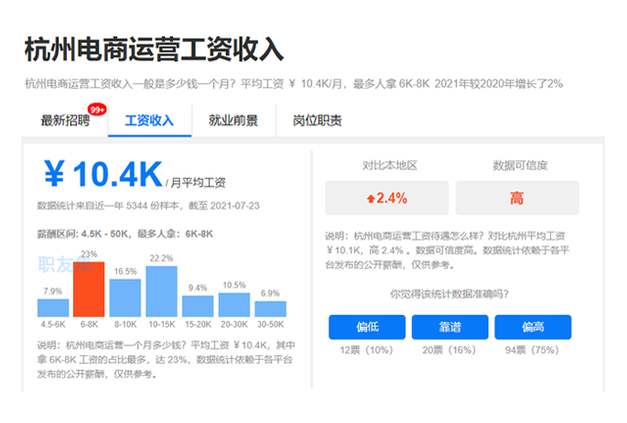The width and height of the screenshot is (627, 423).
Task: Click the 99+ notification badge
Action: coord(97,110)
